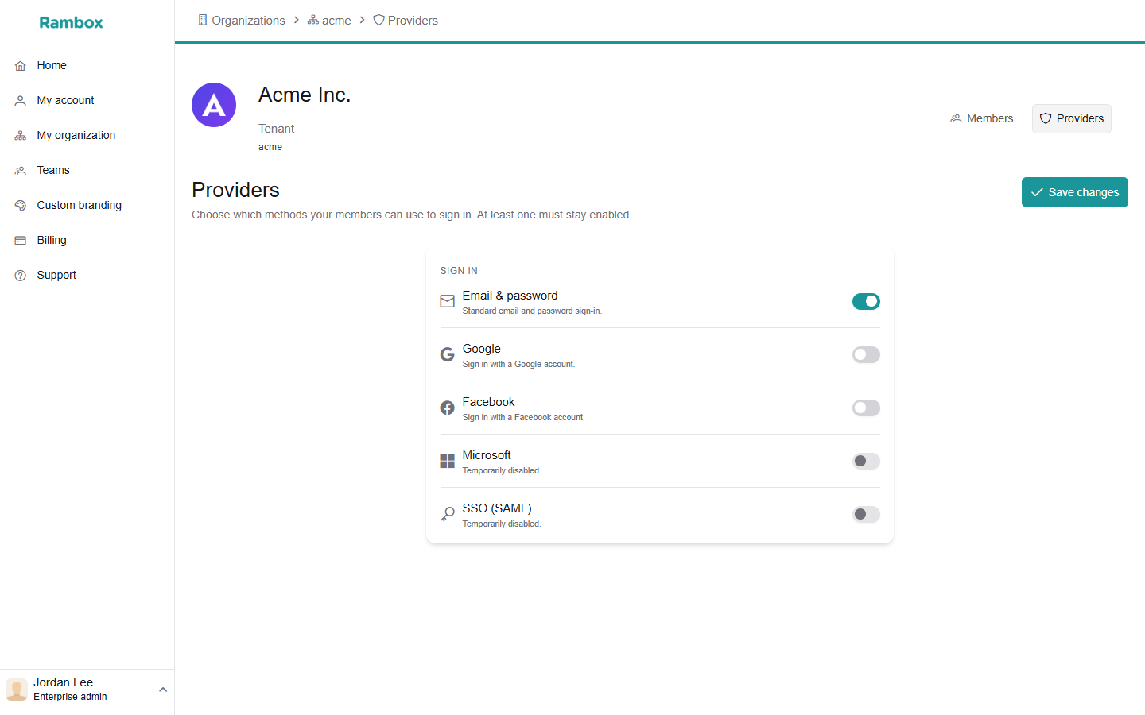Click 'Temporarily disabled.' under Microsoft
The width and height of the screenshot is (1145, 715).
(502, 471)
